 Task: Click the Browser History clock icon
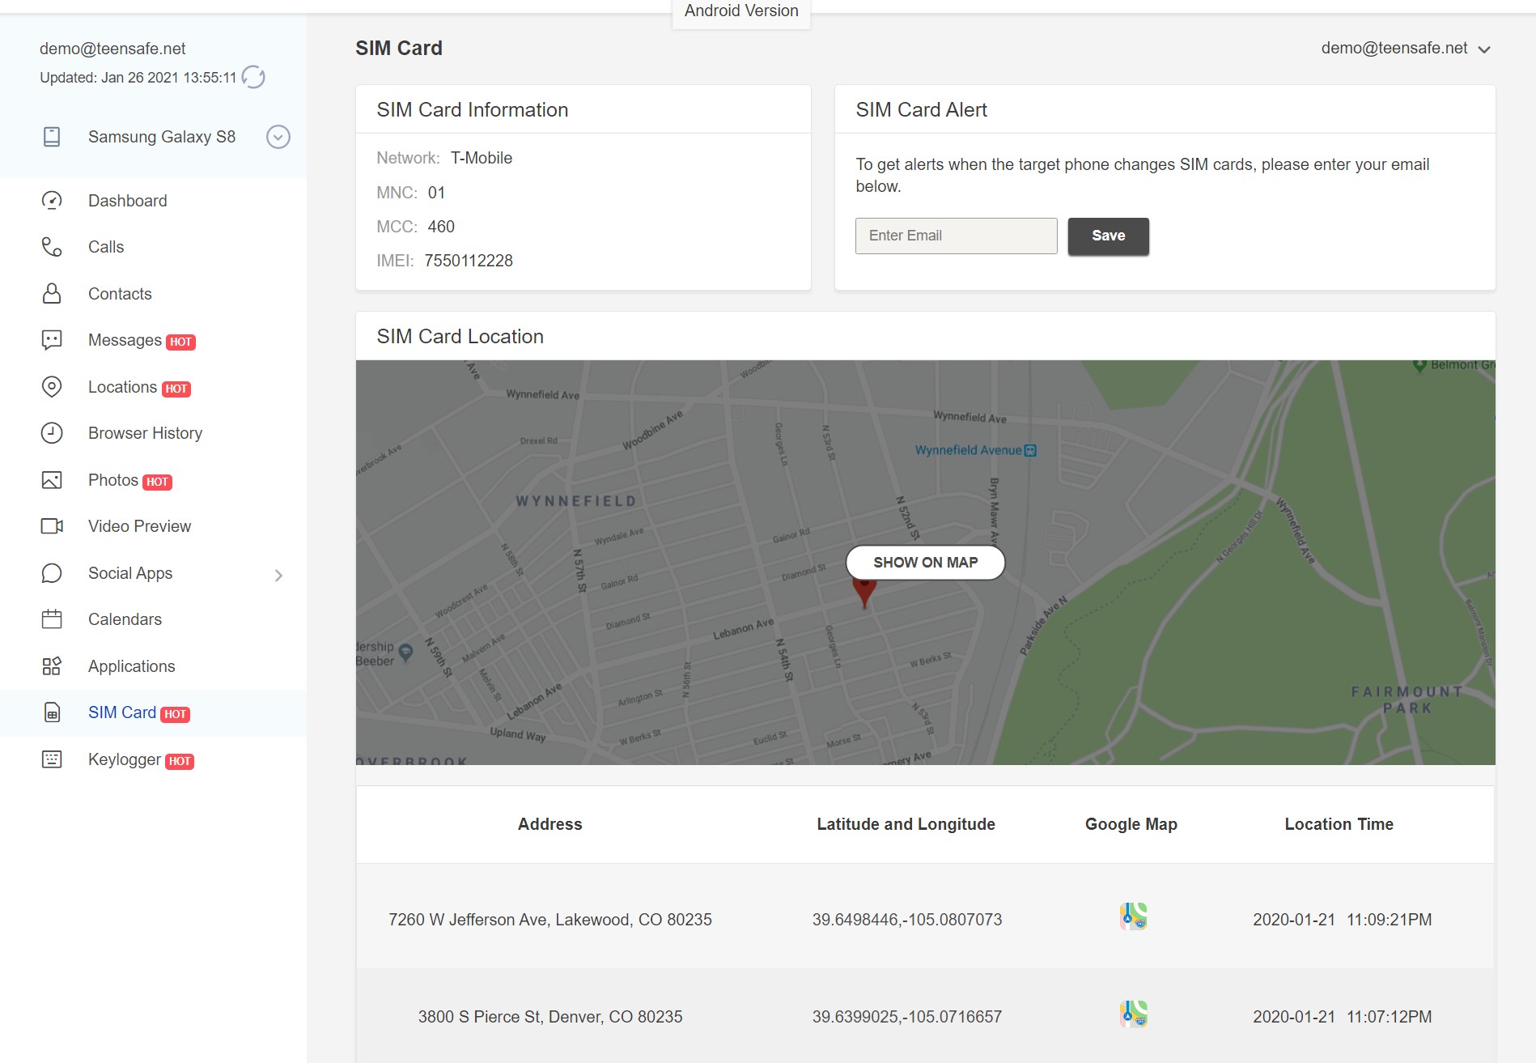[52, 433]
